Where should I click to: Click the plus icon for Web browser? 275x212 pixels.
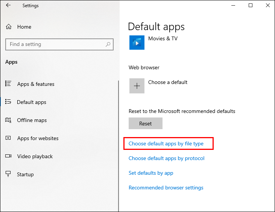pos(137,86)
